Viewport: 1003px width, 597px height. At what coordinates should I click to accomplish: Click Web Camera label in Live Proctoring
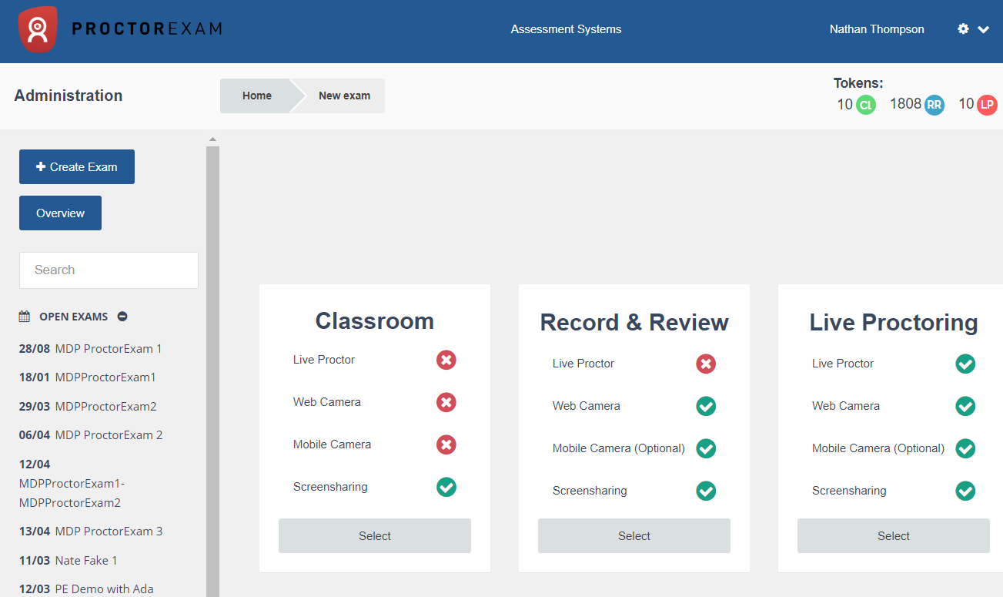click(846, 406)
